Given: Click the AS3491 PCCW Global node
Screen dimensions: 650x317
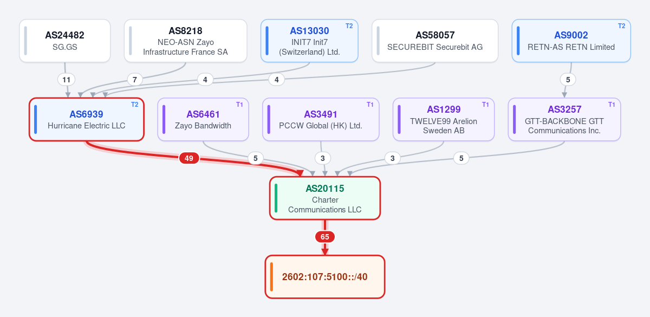Looking at the screenshot, I should (x=321, y=119).
